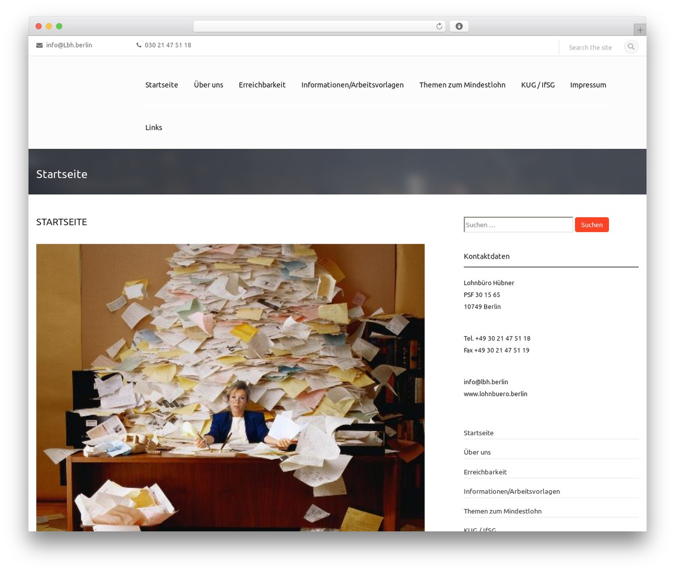Close the browser window with the red button
This screenshot has height=572, width=675.
(38, 26)
